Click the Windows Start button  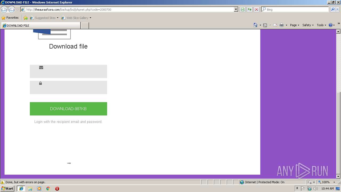click(x=7, y=188)
